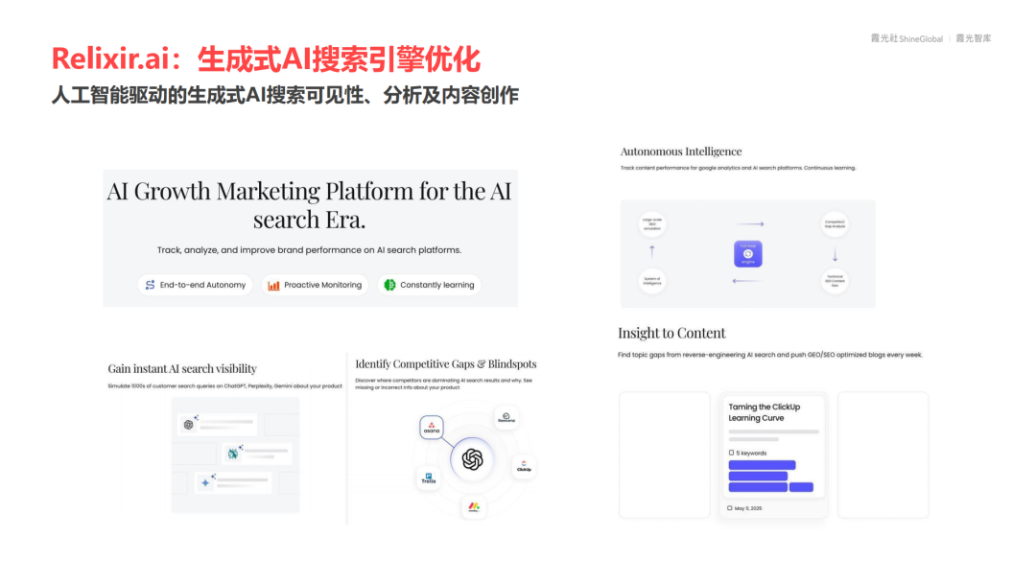The width and height of the screenshot is (1036, 583).
Task: Click the Full loop engine purple tile
Action: click(x=748, y=254)
